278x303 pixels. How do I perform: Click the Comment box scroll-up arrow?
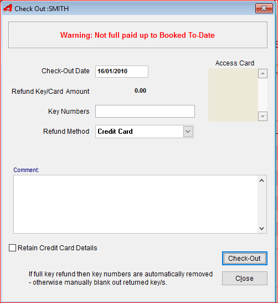click(261, 180)
